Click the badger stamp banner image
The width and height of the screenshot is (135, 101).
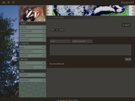pos(91,10)
